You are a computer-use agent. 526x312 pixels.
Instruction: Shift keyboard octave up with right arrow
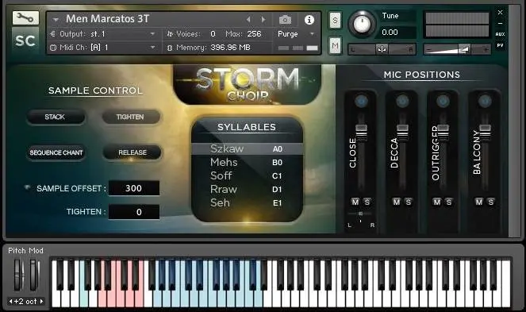41,301
